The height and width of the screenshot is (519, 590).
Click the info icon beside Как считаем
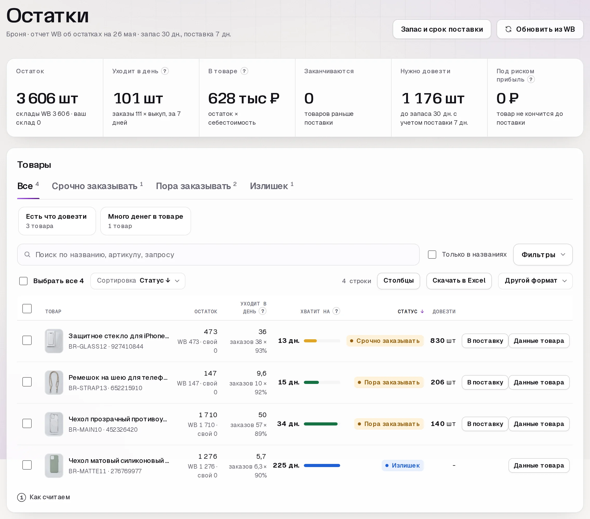[x=21, y=497]
